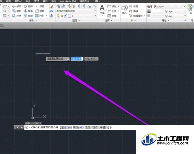The width and height of the screenshot is (194, 154).
Task: Select the Move (移动) tool
Action: [x=17, y=6]
